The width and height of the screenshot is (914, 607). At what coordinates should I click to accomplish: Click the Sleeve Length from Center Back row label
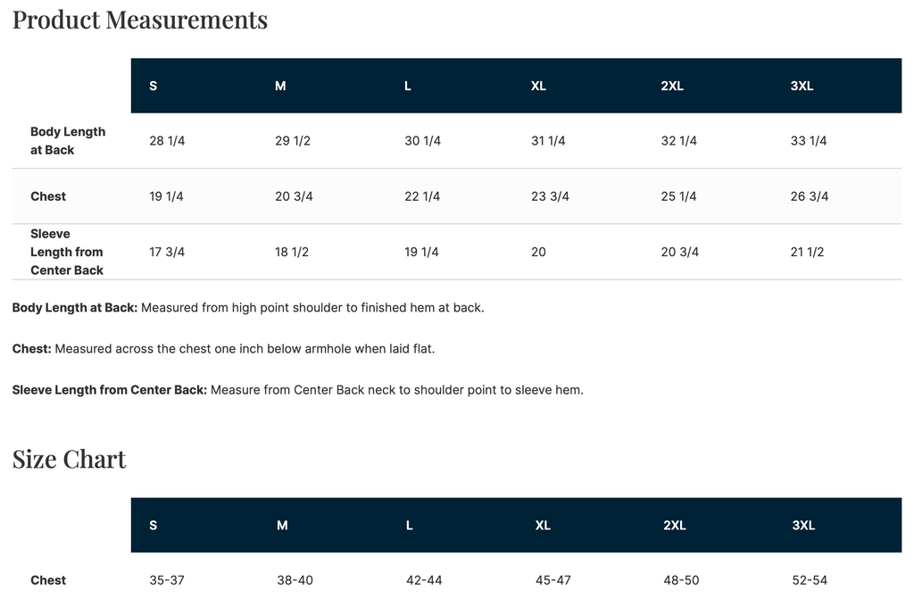tap(67, 252)
